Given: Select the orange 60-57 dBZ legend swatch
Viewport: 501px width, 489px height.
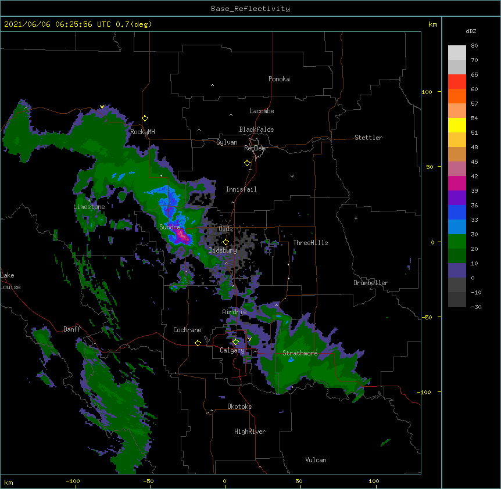Looking at the screenshot, I should 457,96.
